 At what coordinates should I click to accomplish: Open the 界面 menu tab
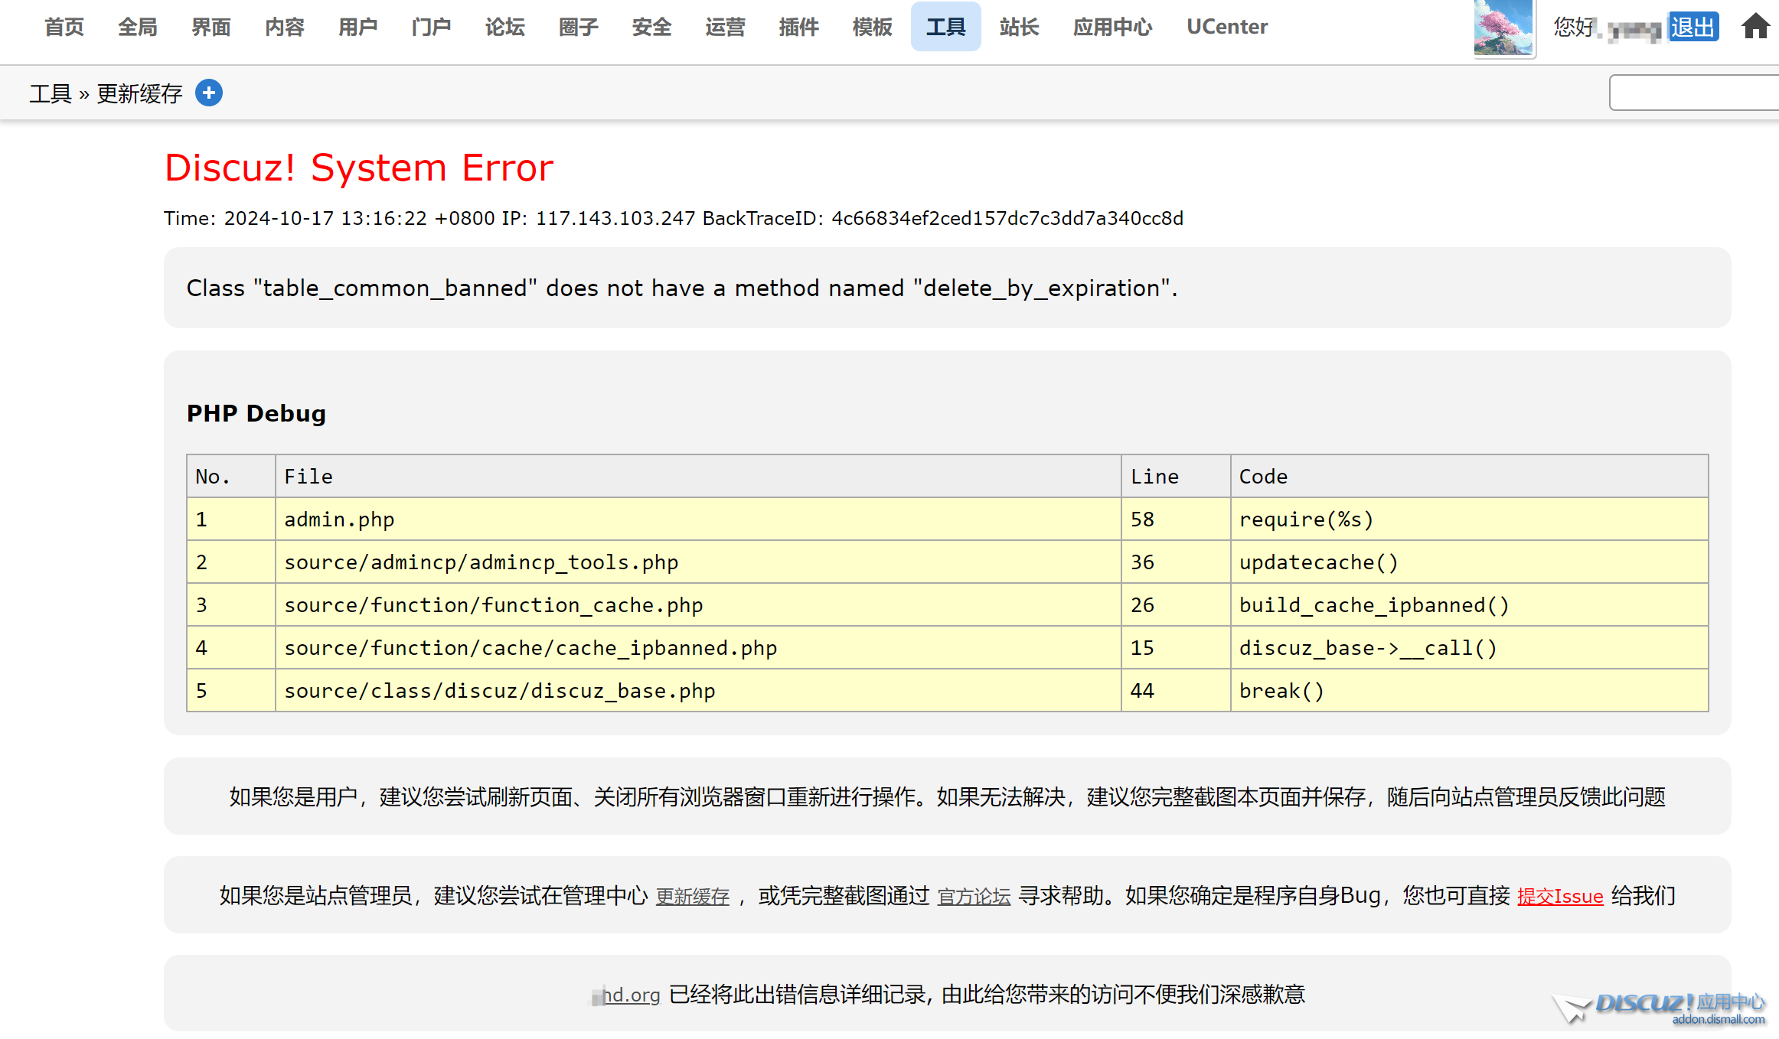pos(211,27)
